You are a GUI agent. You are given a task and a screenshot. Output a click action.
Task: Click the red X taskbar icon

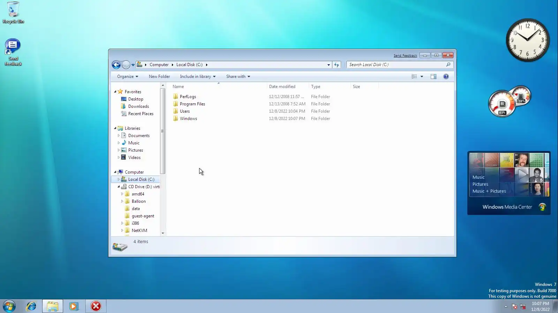(x=96, y=306)
